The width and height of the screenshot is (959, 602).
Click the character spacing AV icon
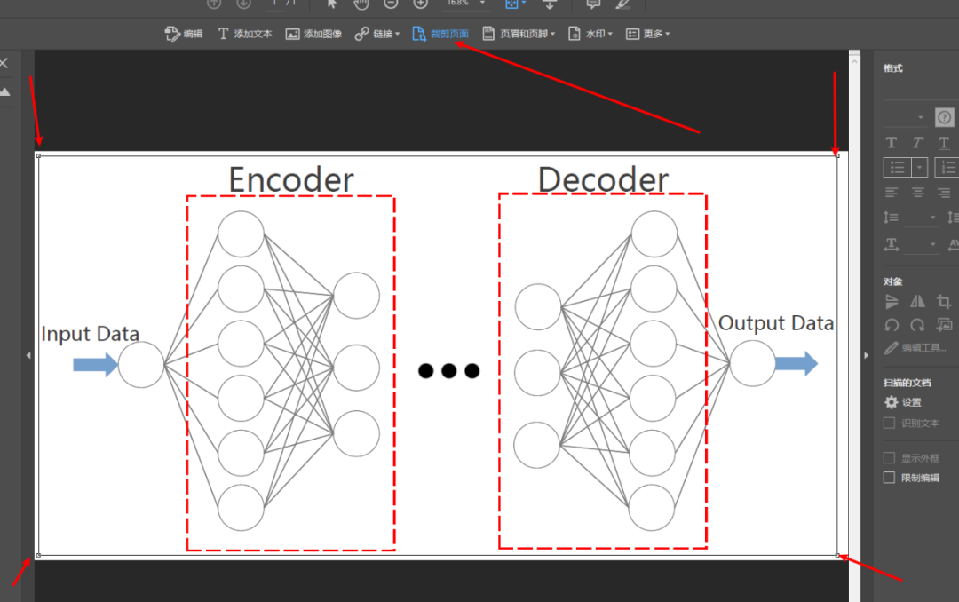(953, 244)
